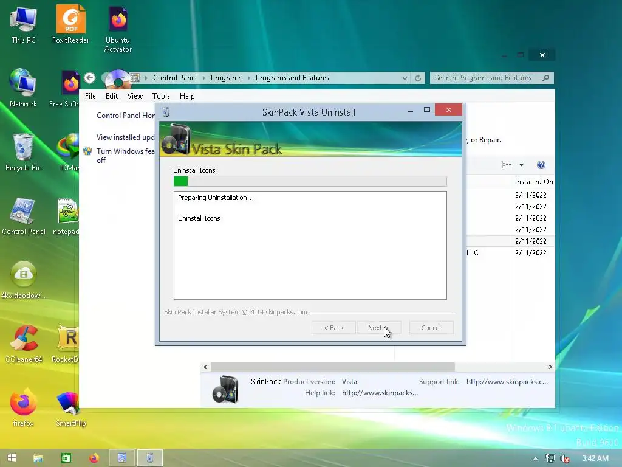Open Ubuntu Activator desktop icon
622x467 pixels.
pos(118,29)
